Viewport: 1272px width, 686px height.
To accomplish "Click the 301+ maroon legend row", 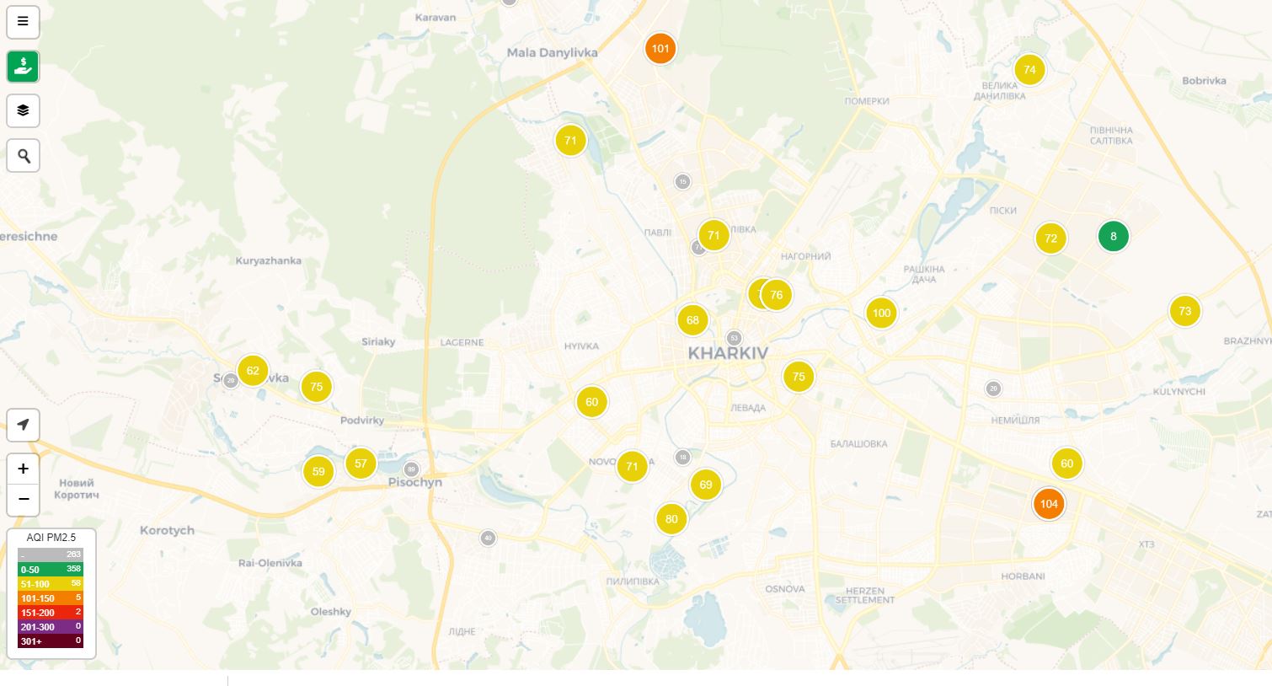I will (51, 641).
